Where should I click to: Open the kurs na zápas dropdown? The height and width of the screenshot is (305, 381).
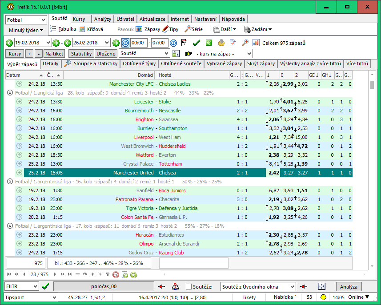(224, 54)
